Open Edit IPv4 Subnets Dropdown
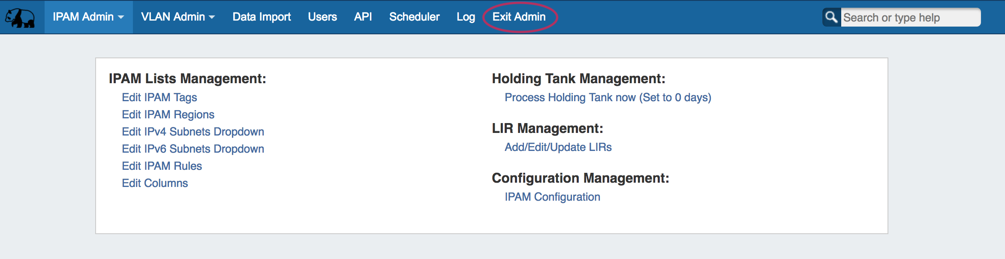The width and height of the screenshot is (1005, 259). point(193,132)
